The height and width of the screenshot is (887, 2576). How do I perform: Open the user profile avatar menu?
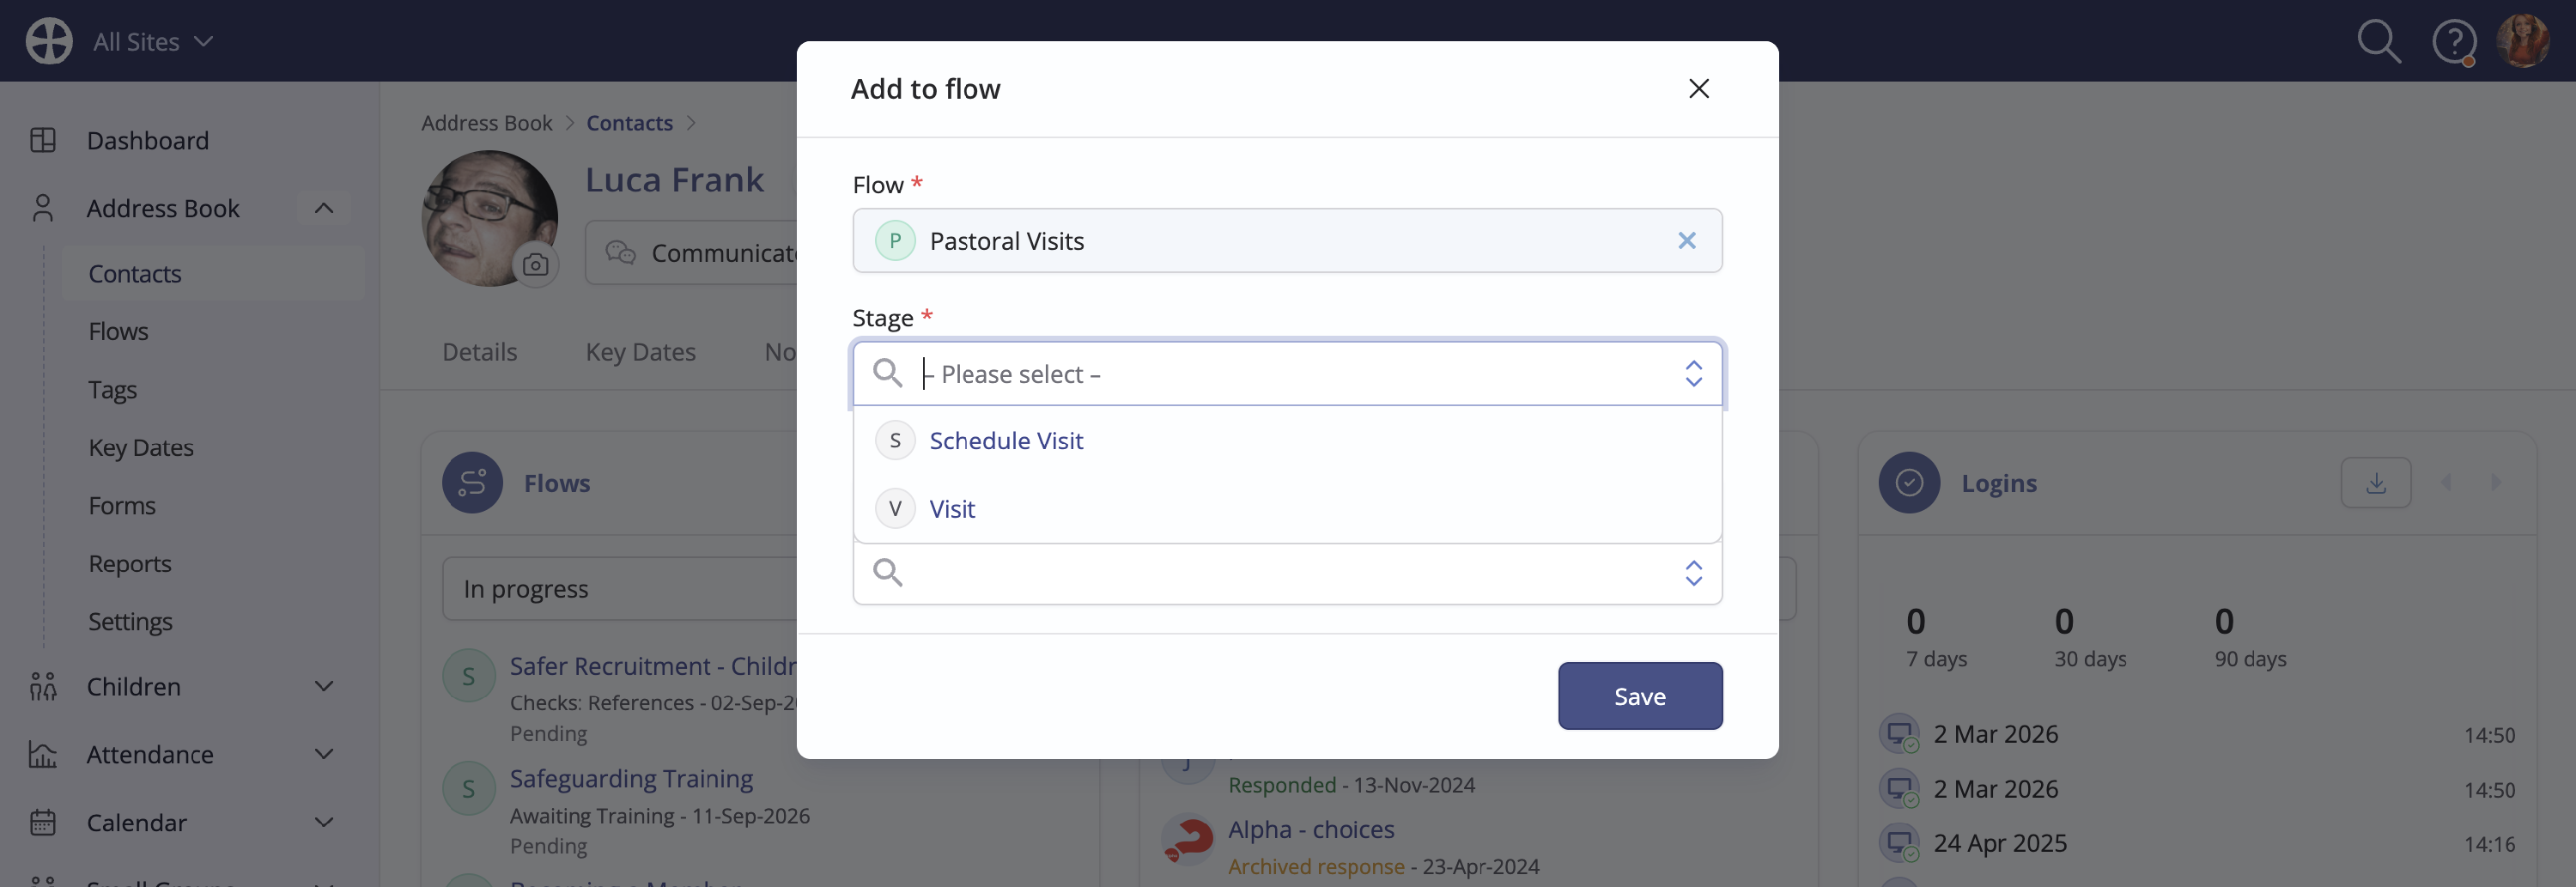coord(2522,41)
